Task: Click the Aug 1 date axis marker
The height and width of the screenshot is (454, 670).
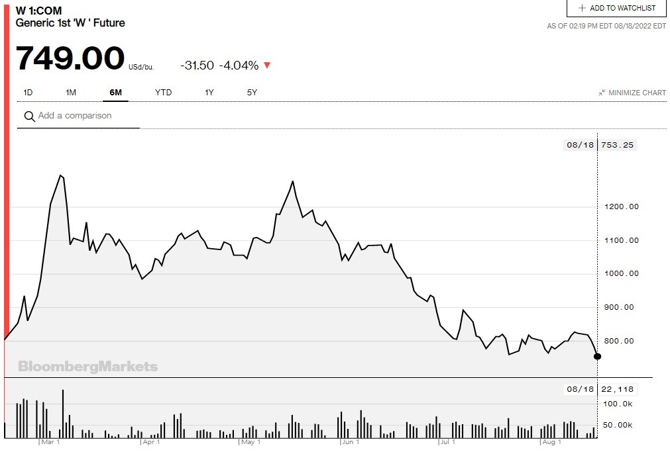Action: click(x=551, y=441)
